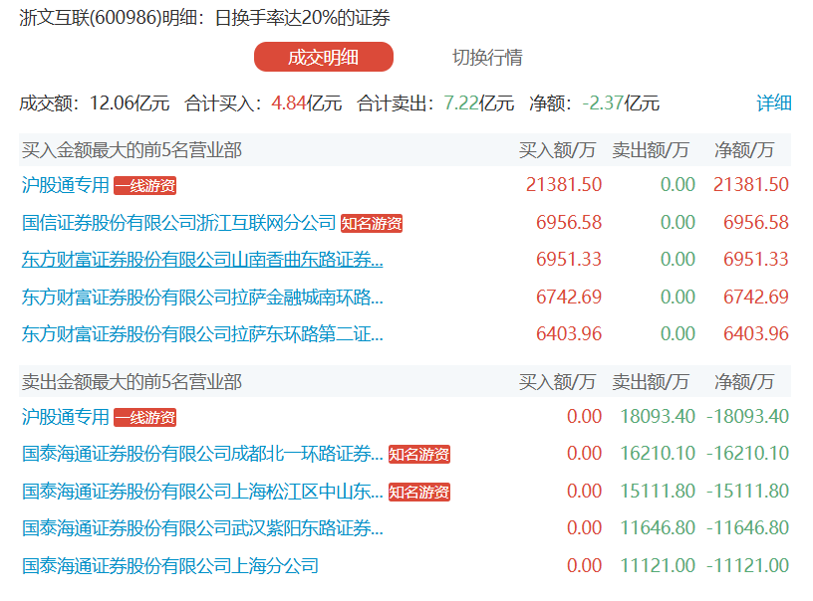Screen dimensions: 813x601
Task: Open 国信证券浙江互联网分公司 link
Action: point(179,223)
